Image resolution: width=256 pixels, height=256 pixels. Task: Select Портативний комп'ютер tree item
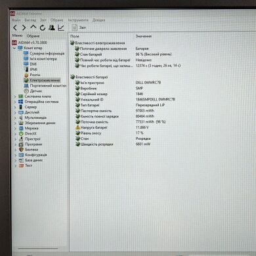tap(45, 85)
